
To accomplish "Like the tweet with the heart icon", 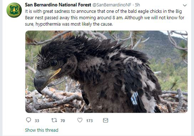I will 80,120.
